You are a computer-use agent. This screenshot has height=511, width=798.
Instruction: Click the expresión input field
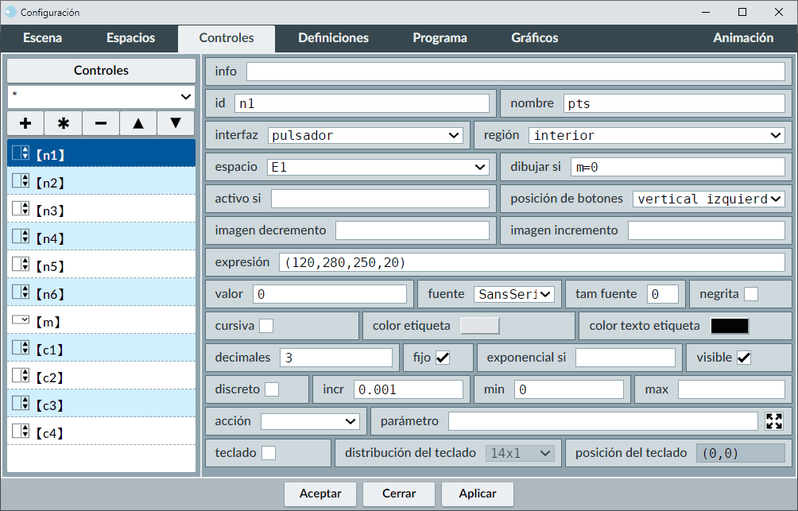pyautogui.click(x=531, y=262)
